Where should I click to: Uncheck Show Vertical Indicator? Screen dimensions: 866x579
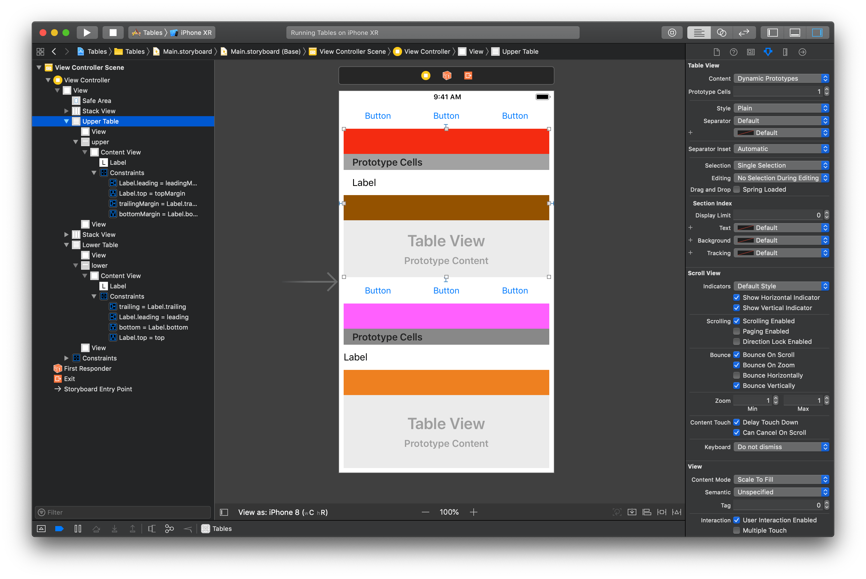736,308
